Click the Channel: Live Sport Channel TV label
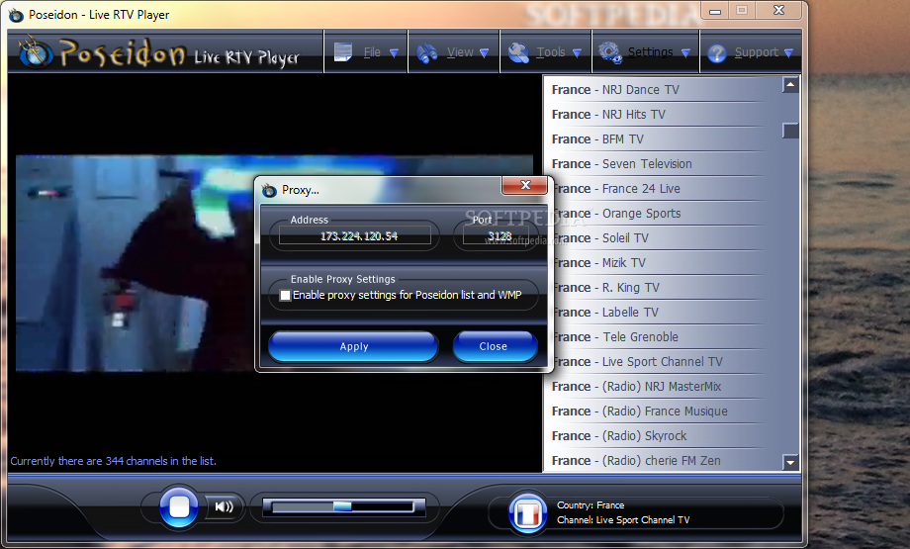This screenshot has height=549, width=910. [623, 520]
